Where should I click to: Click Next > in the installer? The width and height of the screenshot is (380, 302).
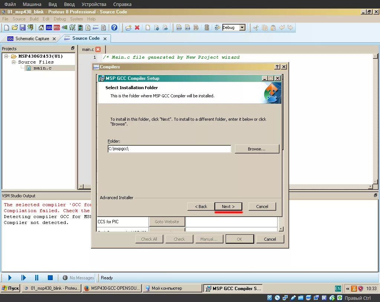point(228,207)
